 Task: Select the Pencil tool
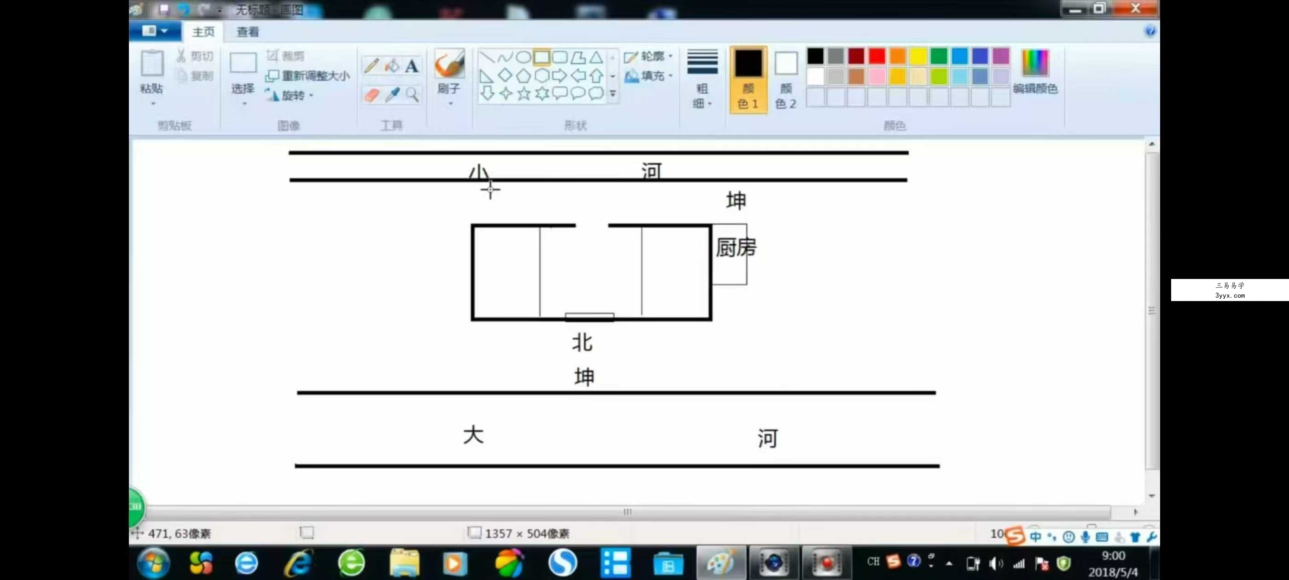pos(372,65)
